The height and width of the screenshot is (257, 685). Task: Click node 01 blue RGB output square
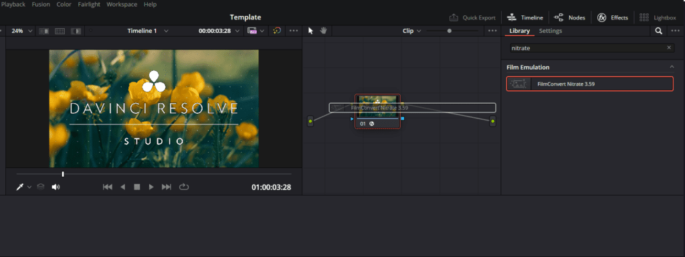[402, 118]
